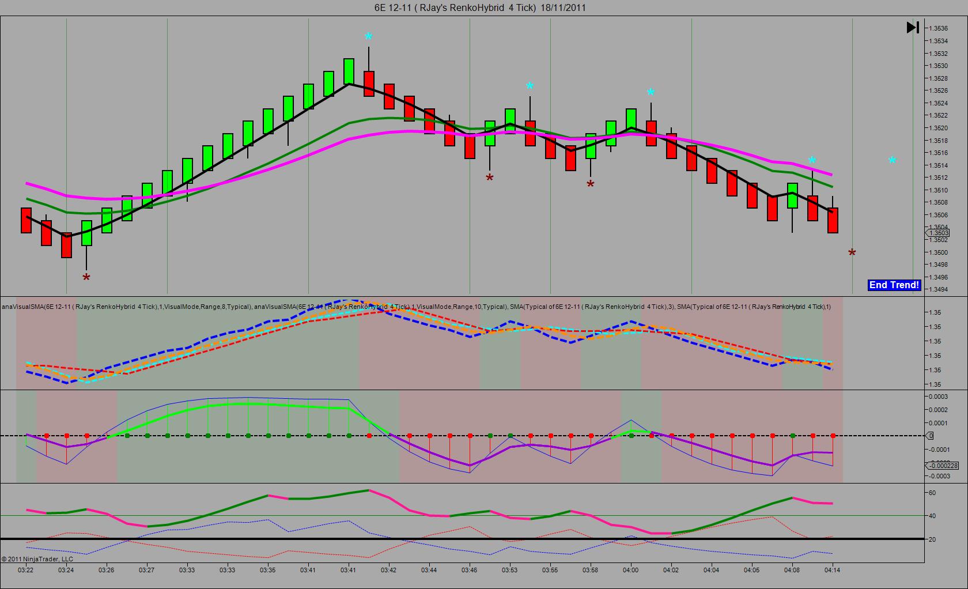Click the 0.0003 oscillator axis label
Image resolution: width=968 pixels, height=589 pixels.
click(x=938, y=397)
